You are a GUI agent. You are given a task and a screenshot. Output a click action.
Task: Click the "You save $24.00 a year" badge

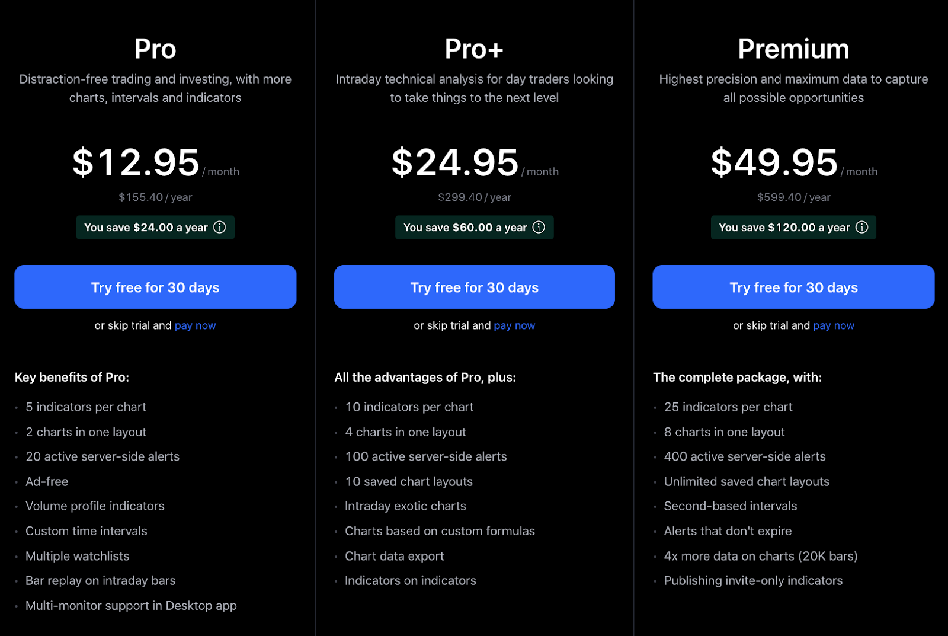[155, 228]
